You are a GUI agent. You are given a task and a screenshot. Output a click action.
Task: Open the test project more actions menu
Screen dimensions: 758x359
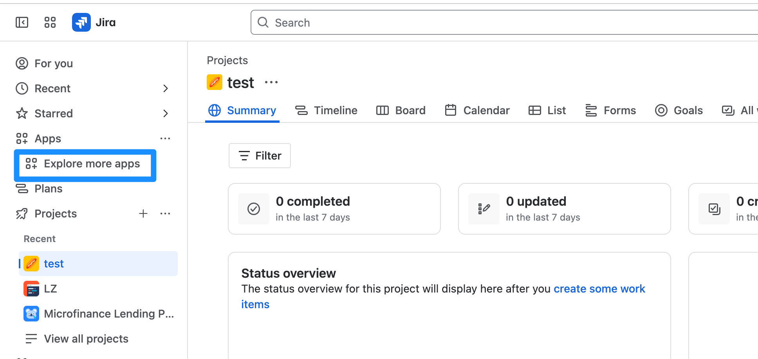271,83
